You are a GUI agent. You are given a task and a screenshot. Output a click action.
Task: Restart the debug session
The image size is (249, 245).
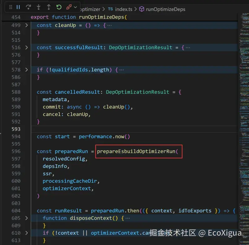pos(59,7)
